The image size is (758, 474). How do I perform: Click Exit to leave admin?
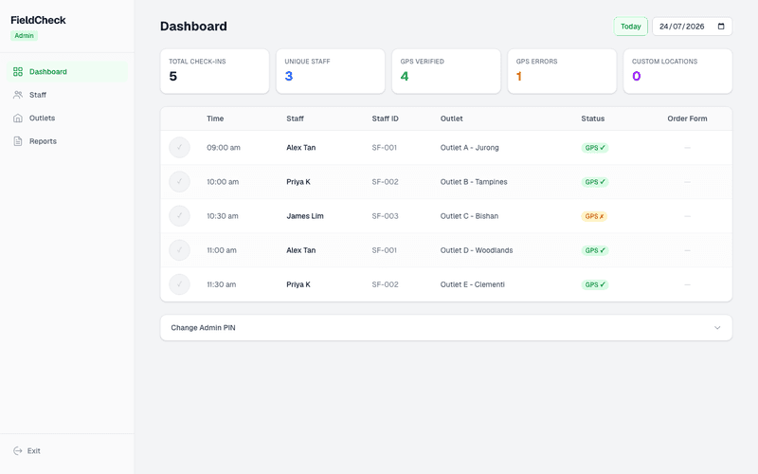[27, 451]
